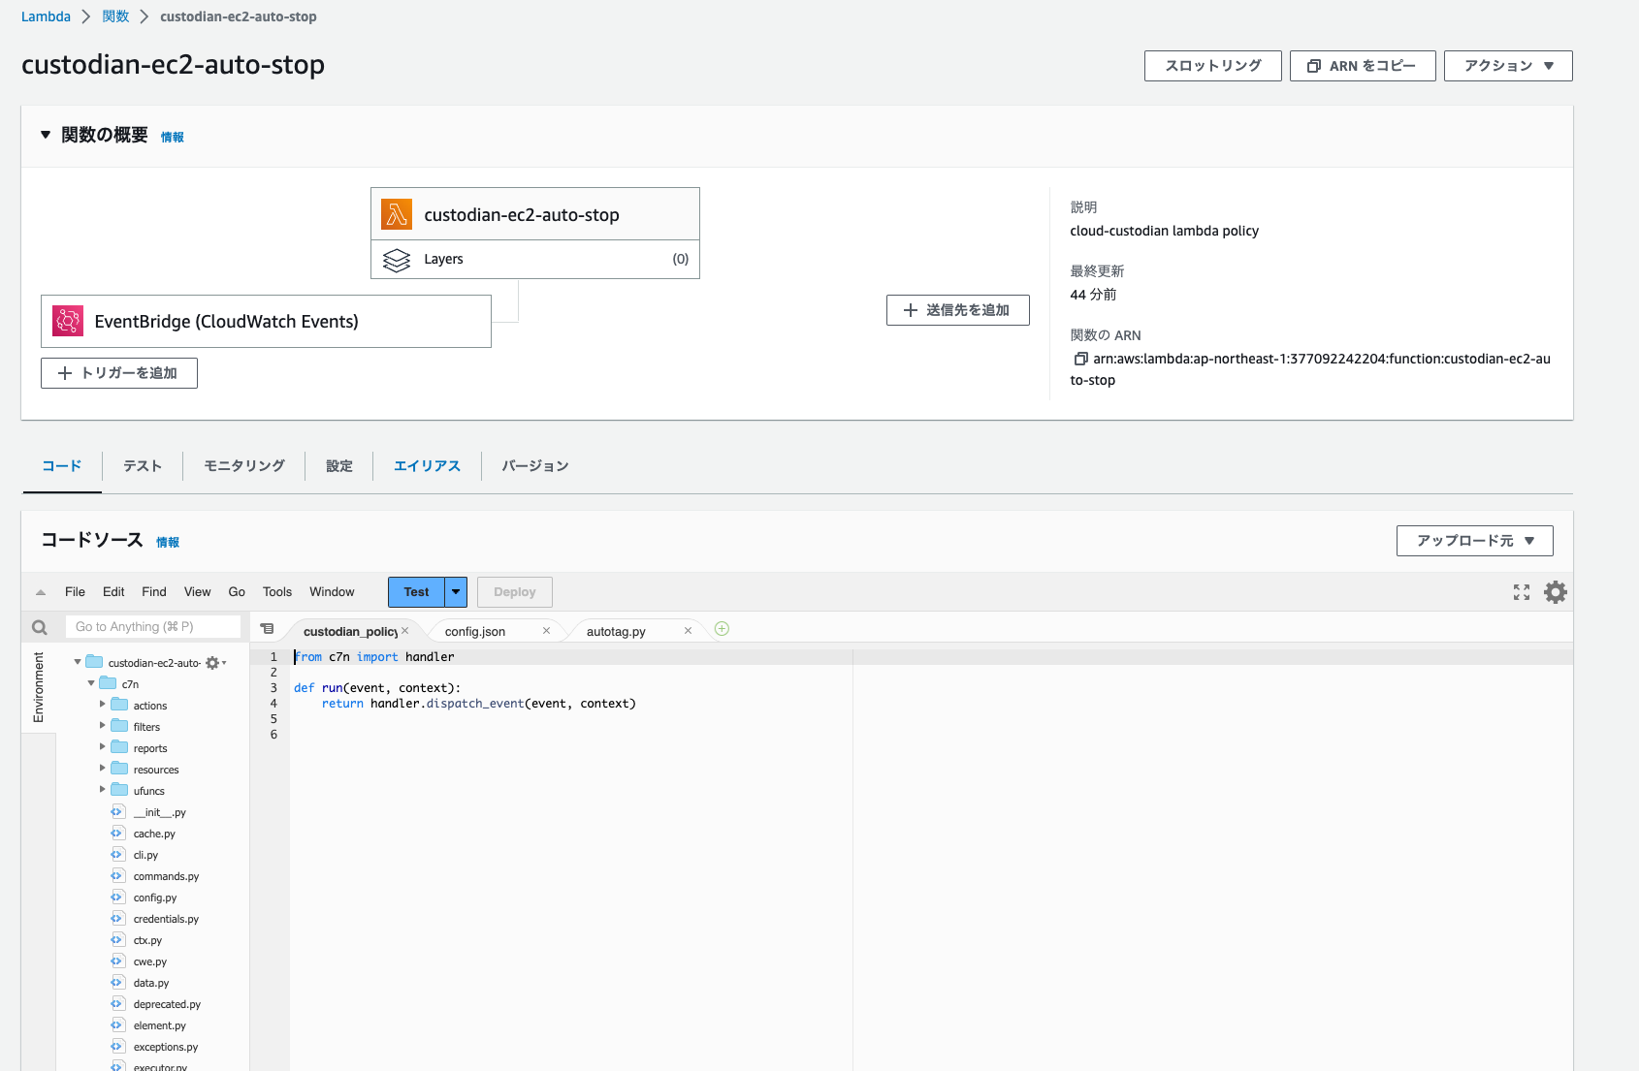Click the Deploy button
Viewport: 1639px width, 1071px height.
pyautogui.click(x=515, y=592)
